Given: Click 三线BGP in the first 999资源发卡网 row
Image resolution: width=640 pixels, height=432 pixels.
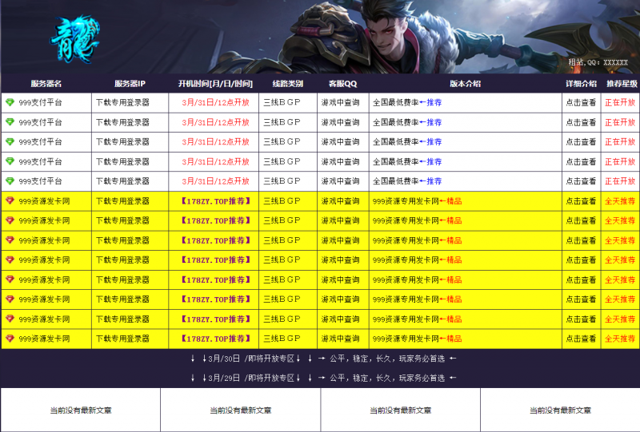Looking at the screenshot, I should pos(282,201).
